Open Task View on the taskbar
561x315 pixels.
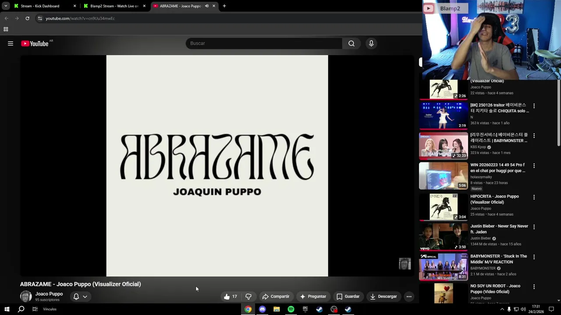(x=35, y=309)
